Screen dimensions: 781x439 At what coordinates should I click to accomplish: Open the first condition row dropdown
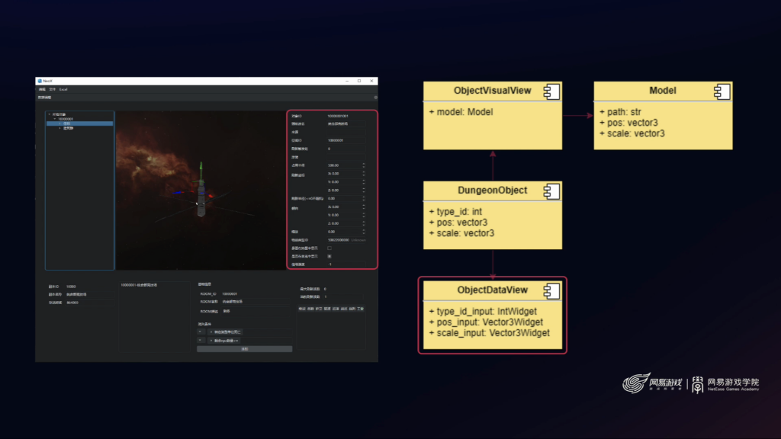click(x=201, y=332)
